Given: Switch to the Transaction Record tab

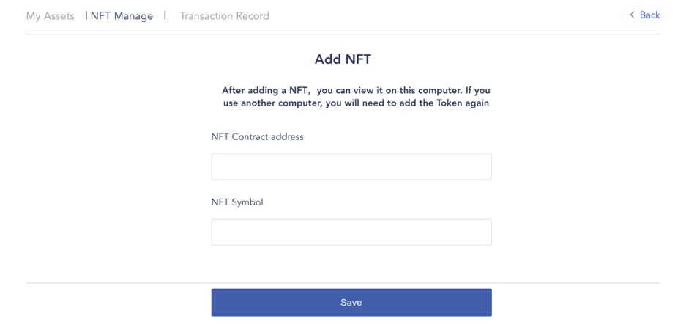Looking at the screenshot, I should tap(225, 16).
